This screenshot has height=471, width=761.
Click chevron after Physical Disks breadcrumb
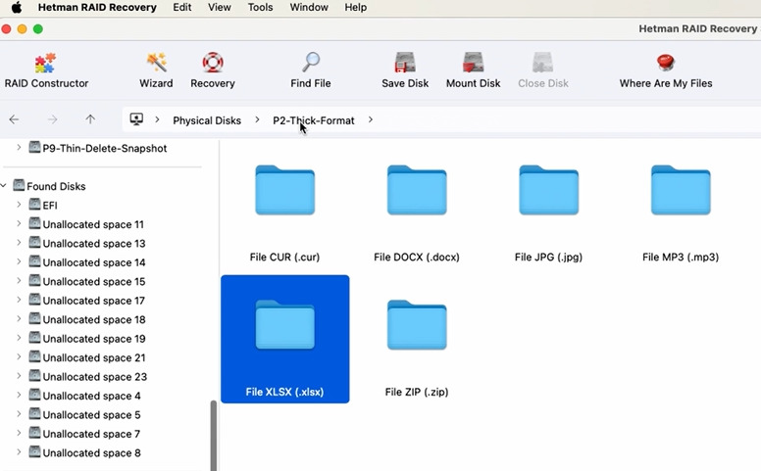tap(257, 119)
